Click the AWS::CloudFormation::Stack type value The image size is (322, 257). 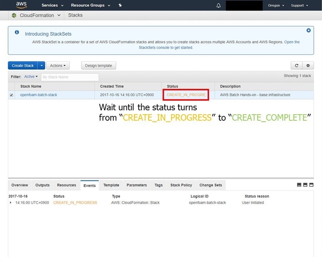[135, 203]
